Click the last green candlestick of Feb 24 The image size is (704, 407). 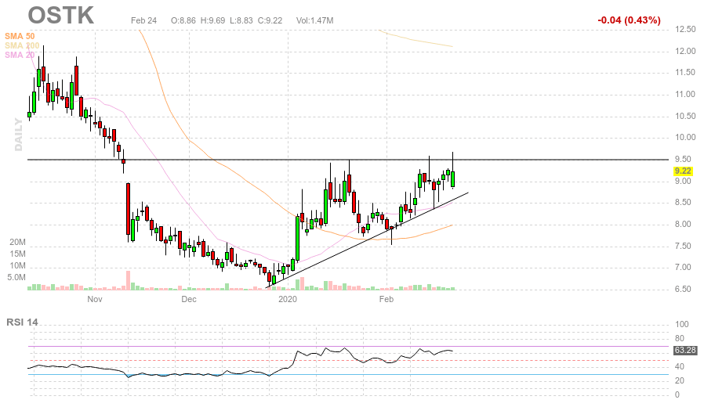[452, 178]
